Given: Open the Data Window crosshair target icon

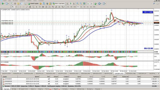Looking at the screenshot, I should click(x=15, y=3).
